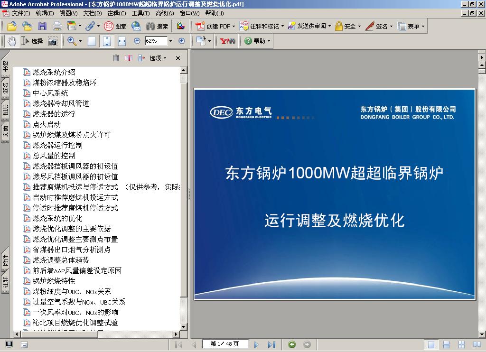Screen dimensions: 486x352
Task: Switch to Single Page layout
Action: click(431, 344)
